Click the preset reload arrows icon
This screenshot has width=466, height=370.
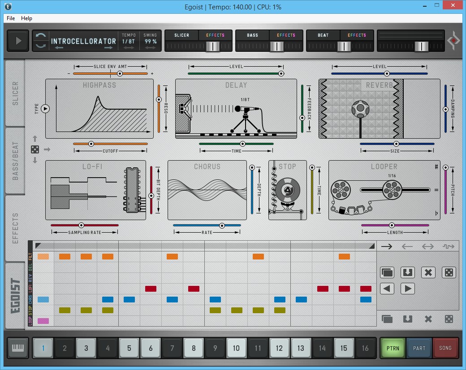(x=41, y=41)
